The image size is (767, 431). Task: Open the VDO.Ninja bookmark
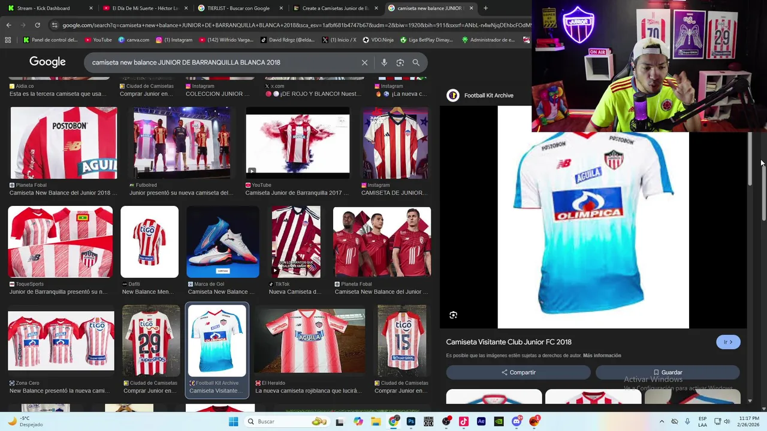point(378,40)
